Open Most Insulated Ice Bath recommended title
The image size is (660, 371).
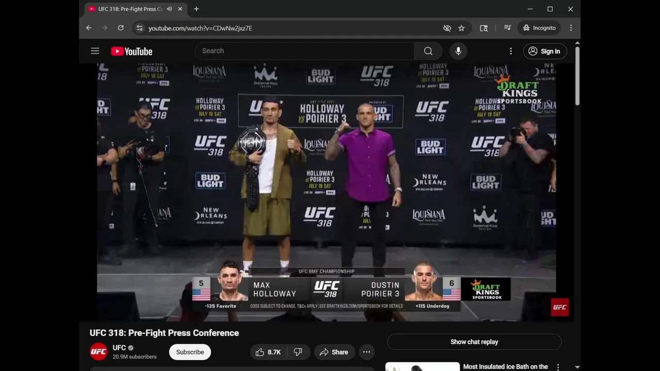[505, 367]
